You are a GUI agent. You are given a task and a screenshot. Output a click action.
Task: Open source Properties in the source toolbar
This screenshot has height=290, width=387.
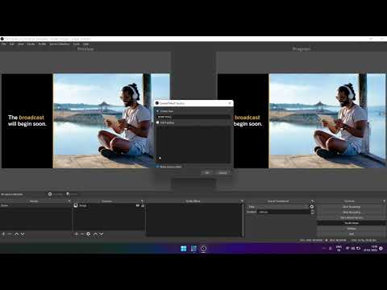(56, 194)
